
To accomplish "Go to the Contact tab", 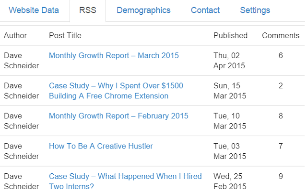I will pos(205,10).
